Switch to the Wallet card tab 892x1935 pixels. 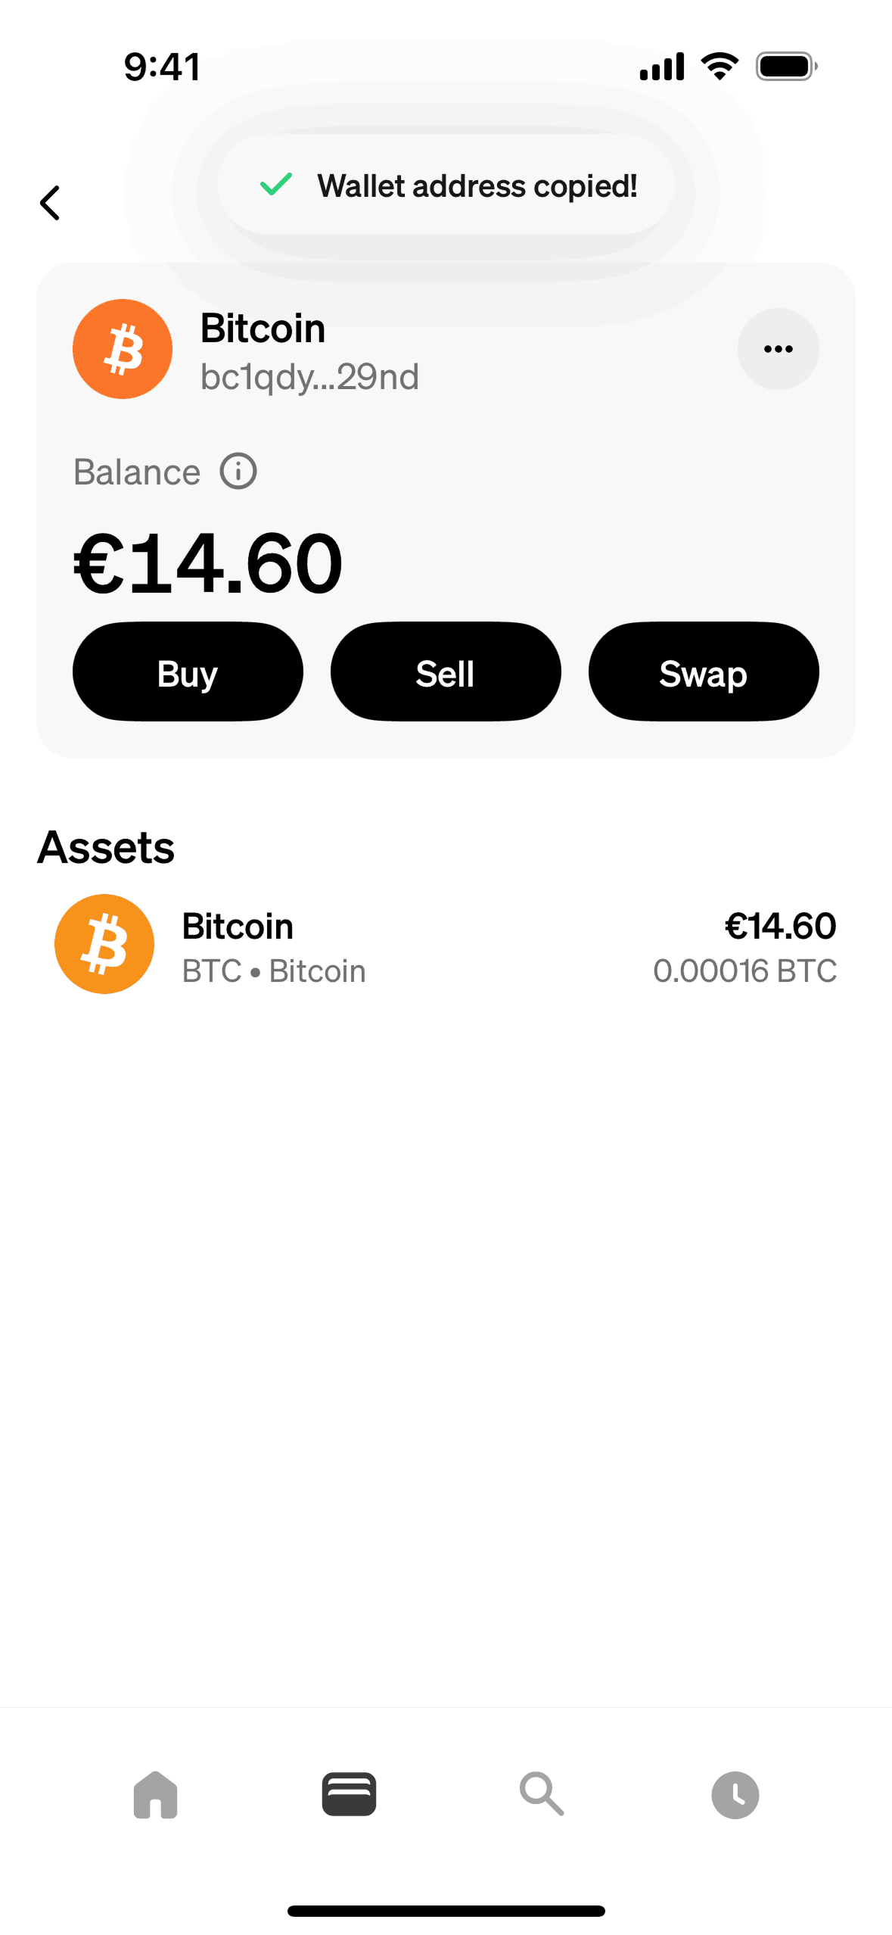349,1794
